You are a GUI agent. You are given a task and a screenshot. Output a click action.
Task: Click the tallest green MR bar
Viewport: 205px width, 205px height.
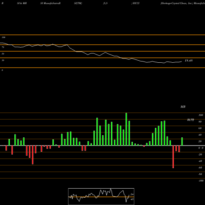point(126,129)
